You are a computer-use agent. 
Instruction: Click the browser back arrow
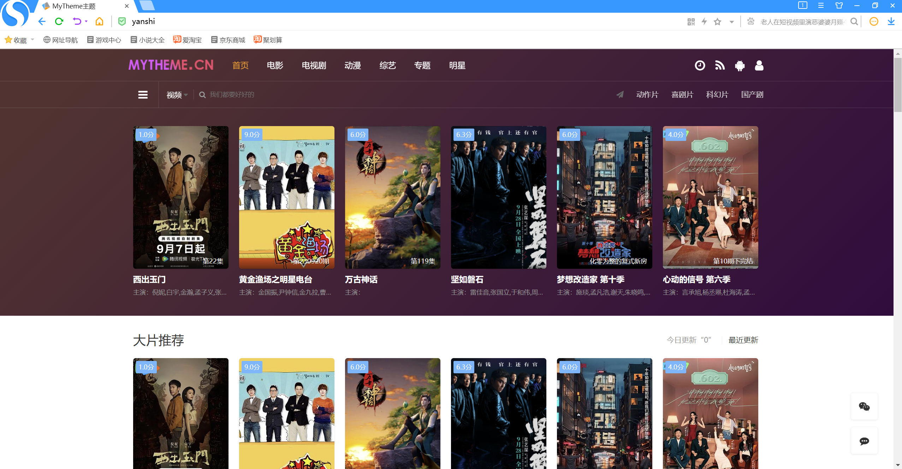click(x=42, y=22)
